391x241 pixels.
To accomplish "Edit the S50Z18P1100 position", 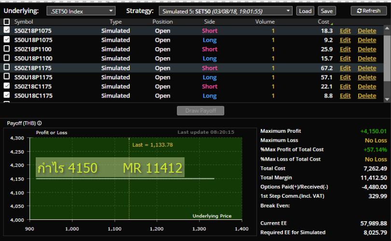I will point(345,49).
